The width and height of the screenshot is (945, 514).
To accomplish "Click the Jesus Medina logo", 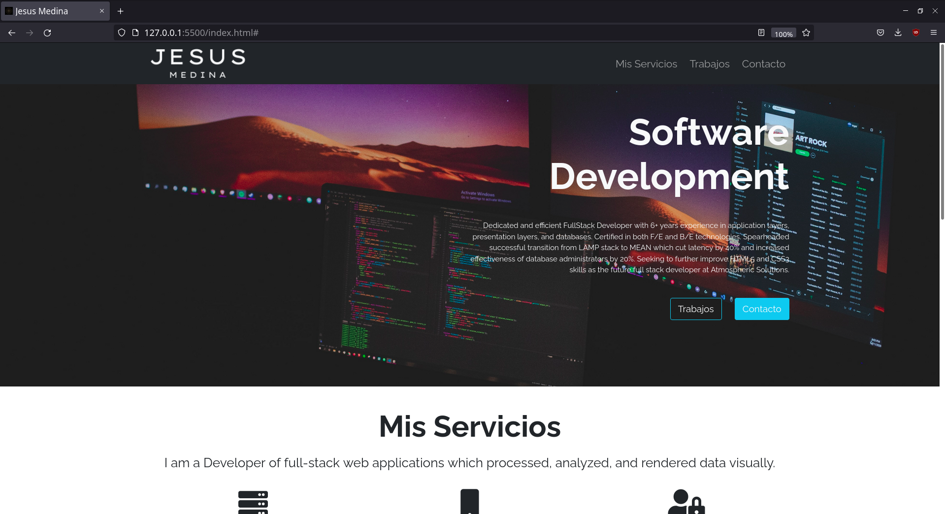I will point(198,63).
